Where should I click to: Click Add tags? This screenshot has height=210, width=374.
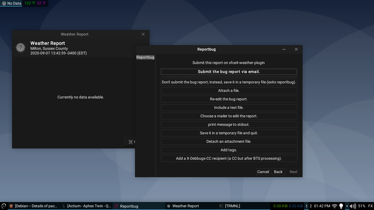click(229, 150)
